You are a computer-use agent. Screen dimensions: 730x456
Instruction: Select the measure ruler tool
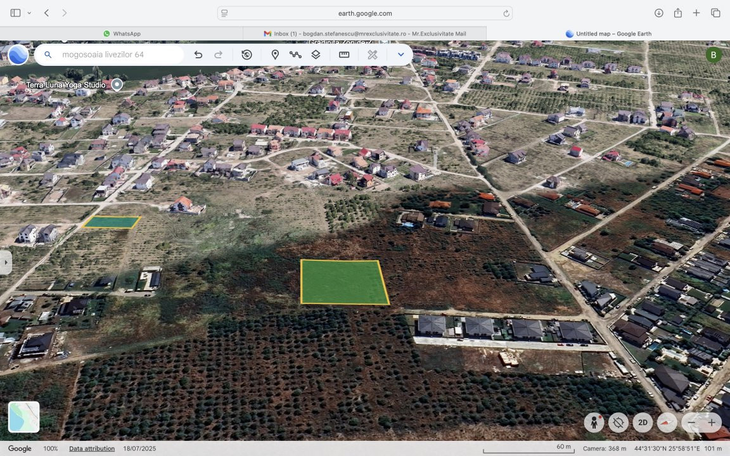[x=344, y=55]
